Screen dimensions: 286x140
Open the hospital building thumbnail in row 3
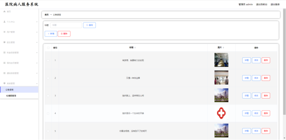221,95
